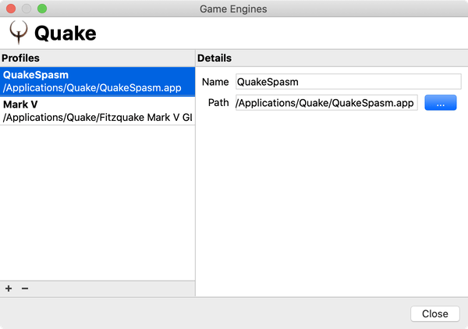Click into the Path text field

(326, 104)
